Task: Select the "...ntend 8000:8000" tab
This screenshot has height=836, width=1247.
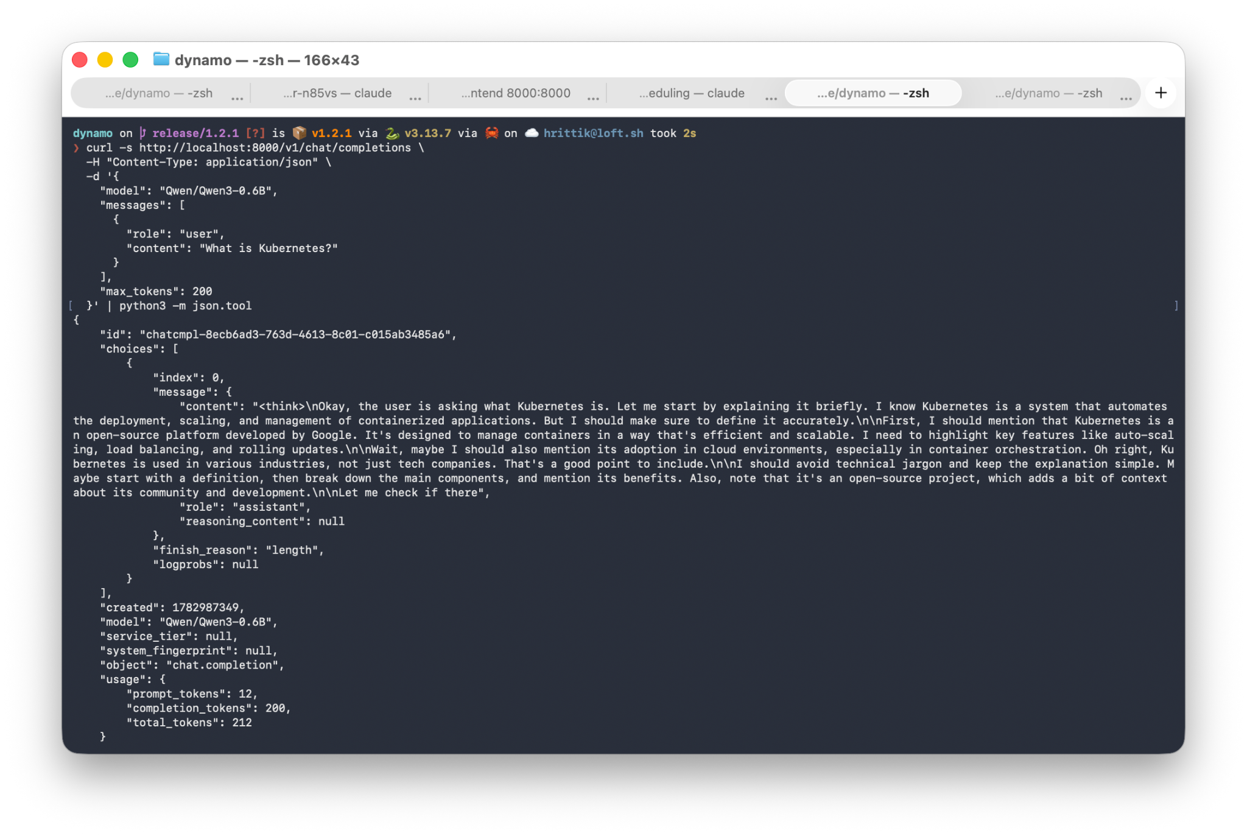Action: pos(516,93)
